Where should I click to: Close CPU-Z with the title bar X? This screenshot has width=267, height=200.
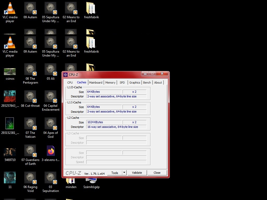pos(162,74)
